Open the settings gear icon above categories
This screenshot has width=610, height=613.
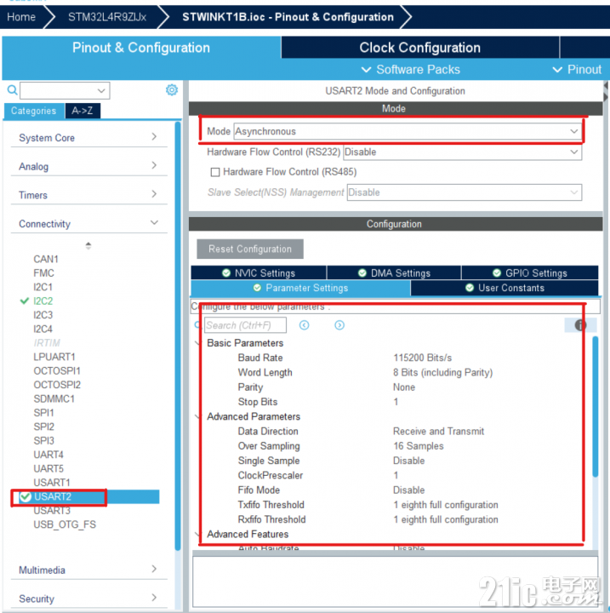[x=172, y=90]
